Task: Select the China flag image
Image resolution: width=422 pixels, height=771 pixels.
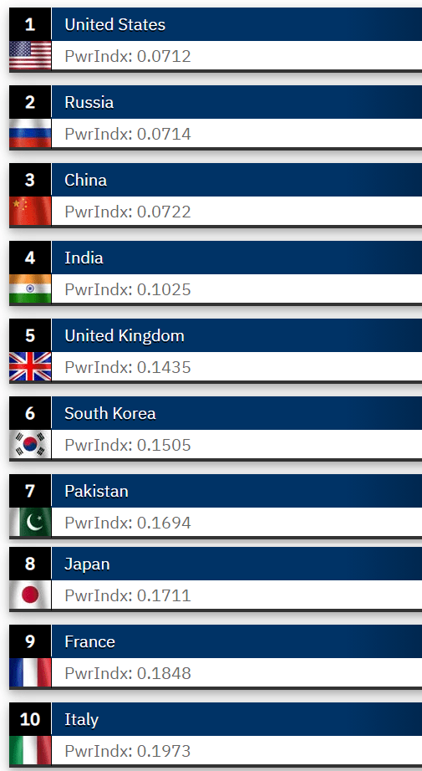Action: (30, 211)
